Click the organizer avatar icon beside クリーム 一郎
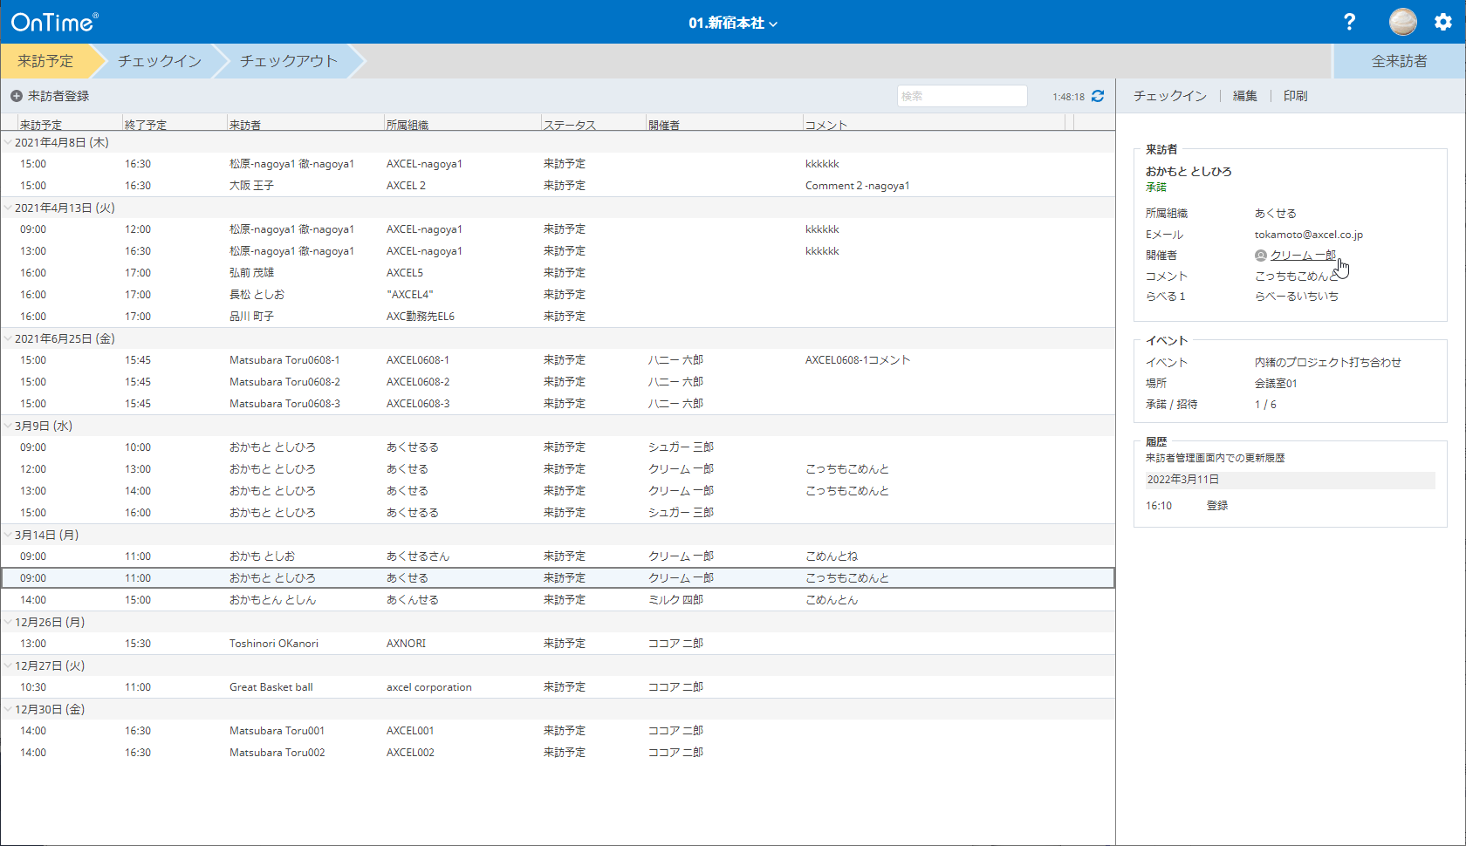The height and width of the screenshot is (846, 1466). (1260, 256)
